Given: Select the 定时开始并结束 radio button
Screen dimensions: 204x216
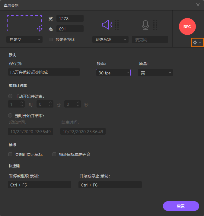Looking at the screenshot, I should (10, 115).
